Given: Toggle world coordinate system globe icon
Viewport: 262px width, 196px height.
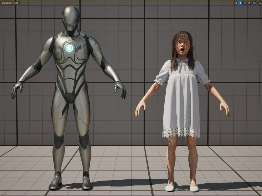Looking at the screenshot, I should (x=254, y=3).
